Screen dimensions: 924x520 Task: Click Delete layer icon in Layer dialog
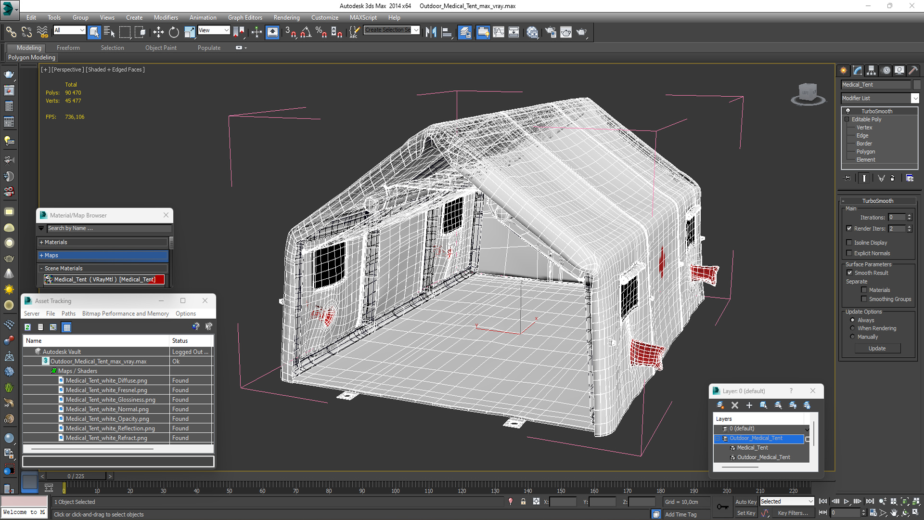click(735, 405)
